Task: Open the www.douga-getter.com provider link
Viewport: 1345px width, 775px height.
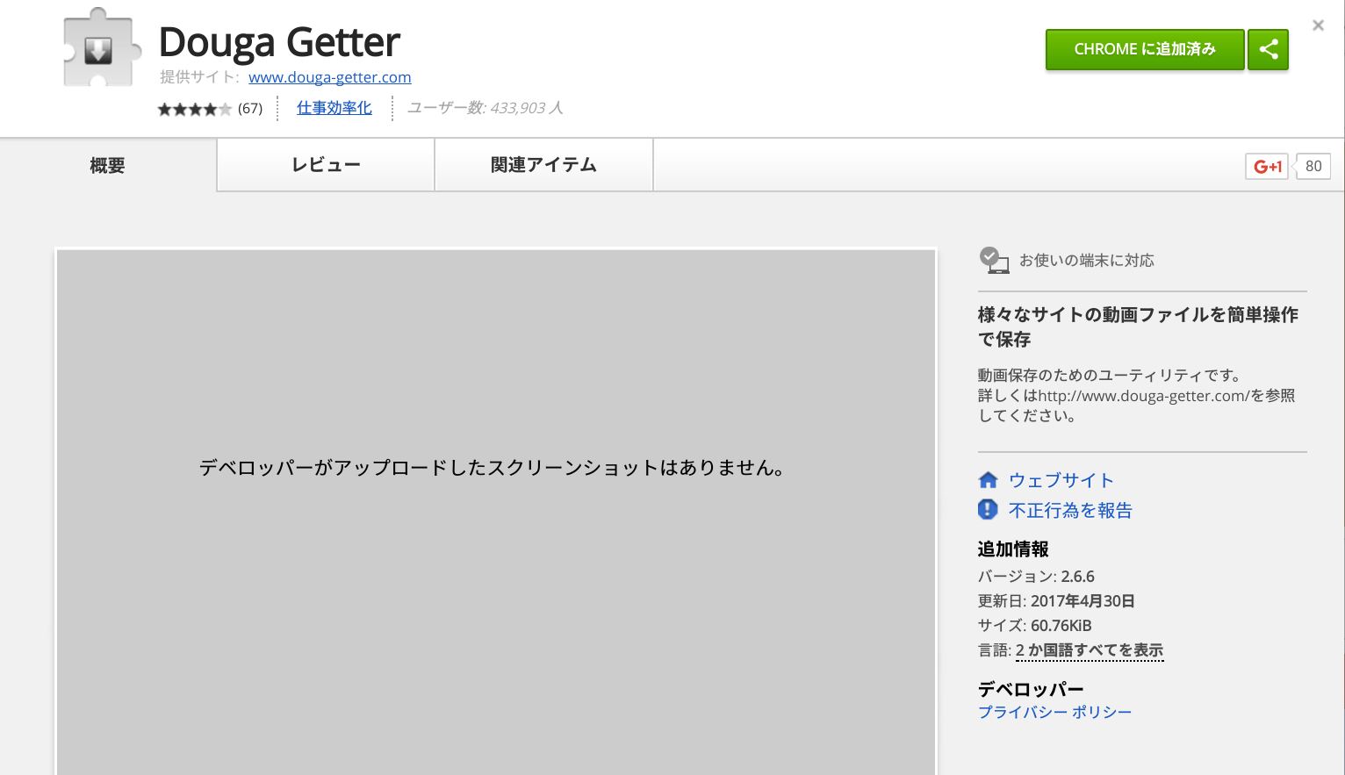Action: click(x=329, y=77)
